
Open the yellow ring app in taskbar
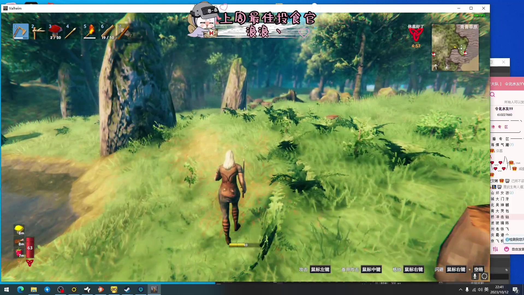click(74, 290)
